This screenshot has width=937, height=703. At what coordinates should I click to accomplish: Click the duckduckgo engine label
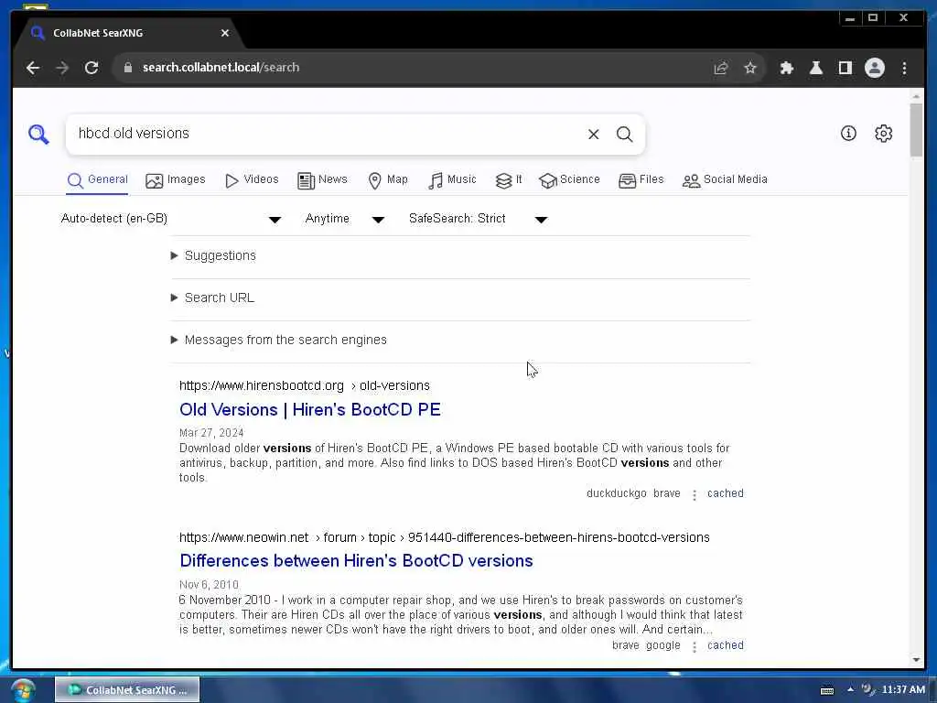pos(616,493)
